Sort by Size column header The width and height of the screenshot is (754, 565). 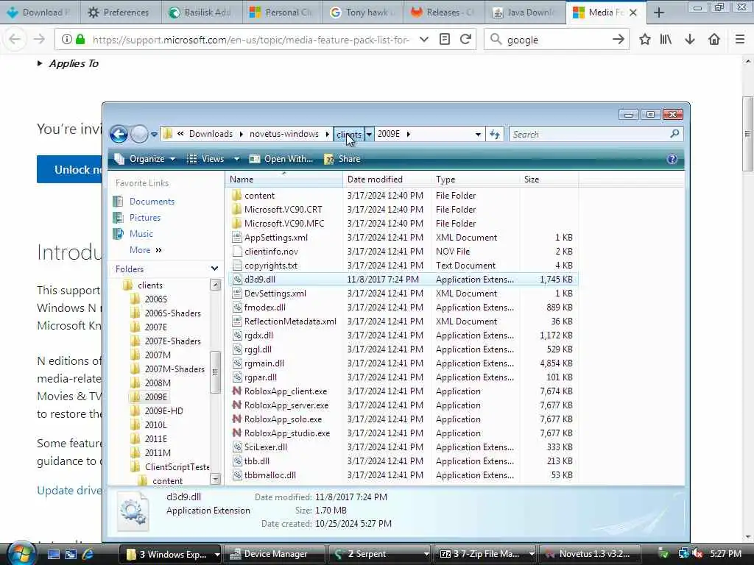[x=549, y=180]
